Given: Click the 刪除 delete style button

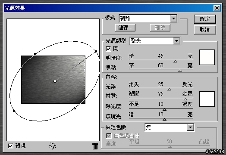Looking at the screenshot, I should 160,28.
